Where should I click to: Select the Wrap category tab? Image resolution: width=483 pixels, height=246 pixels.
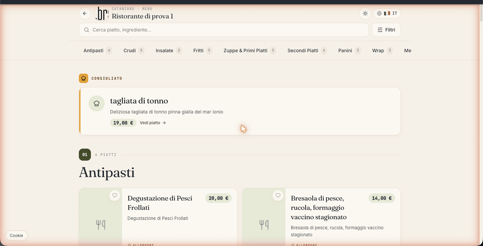click(382, 51)
